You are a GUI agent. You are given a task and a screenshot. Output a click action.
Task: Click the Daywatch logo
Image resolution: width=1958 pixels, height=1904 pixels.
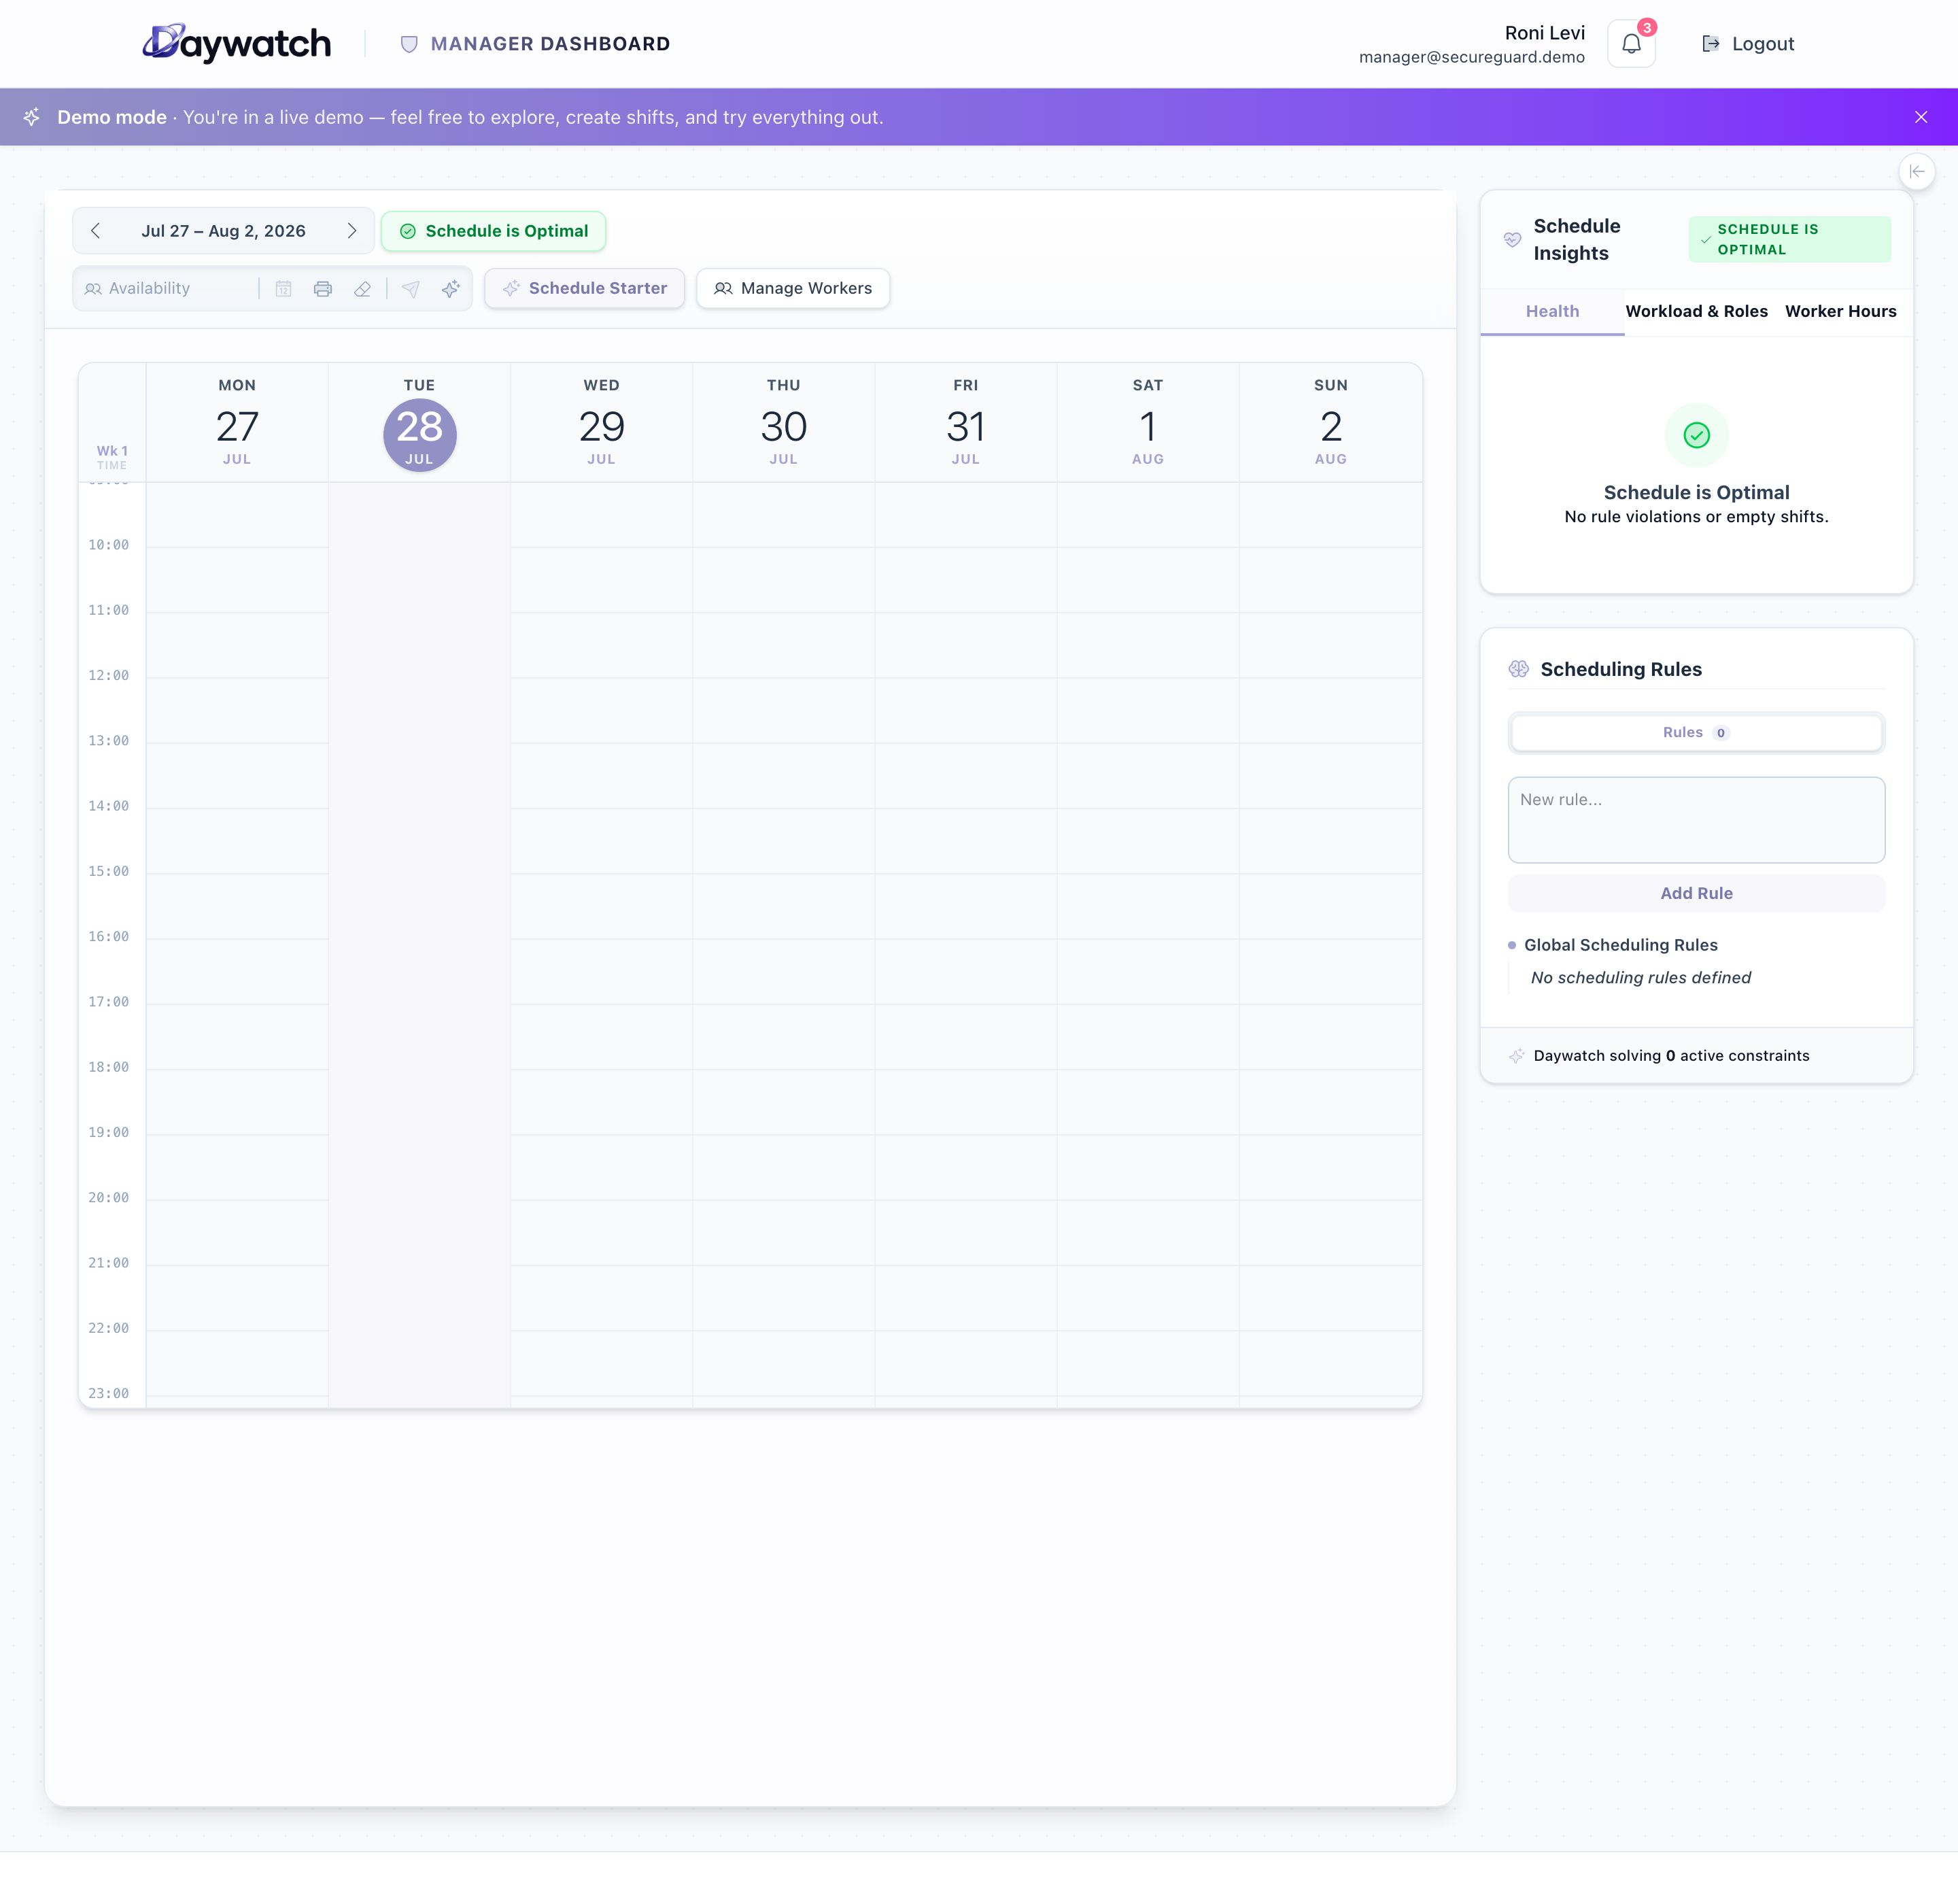point(237,44)
